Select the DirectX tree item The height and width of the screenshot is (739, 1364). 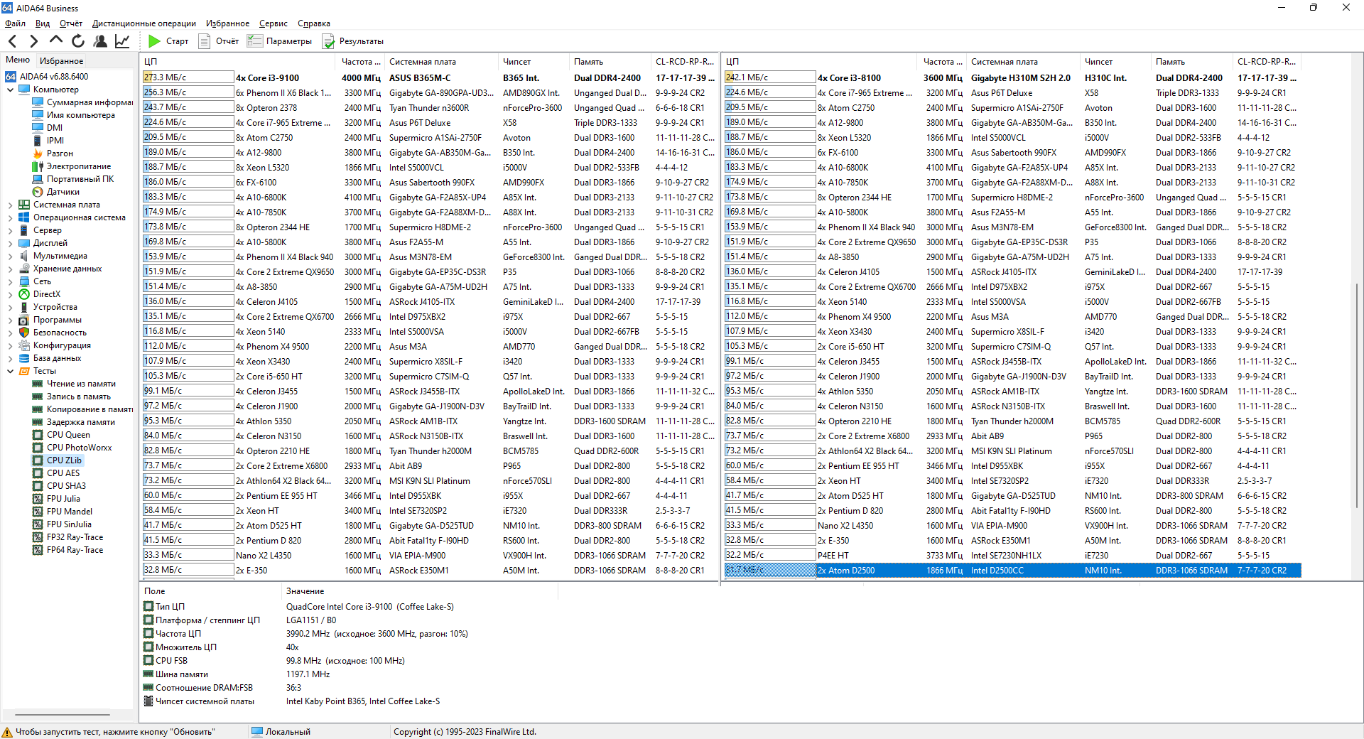[40, 294]
